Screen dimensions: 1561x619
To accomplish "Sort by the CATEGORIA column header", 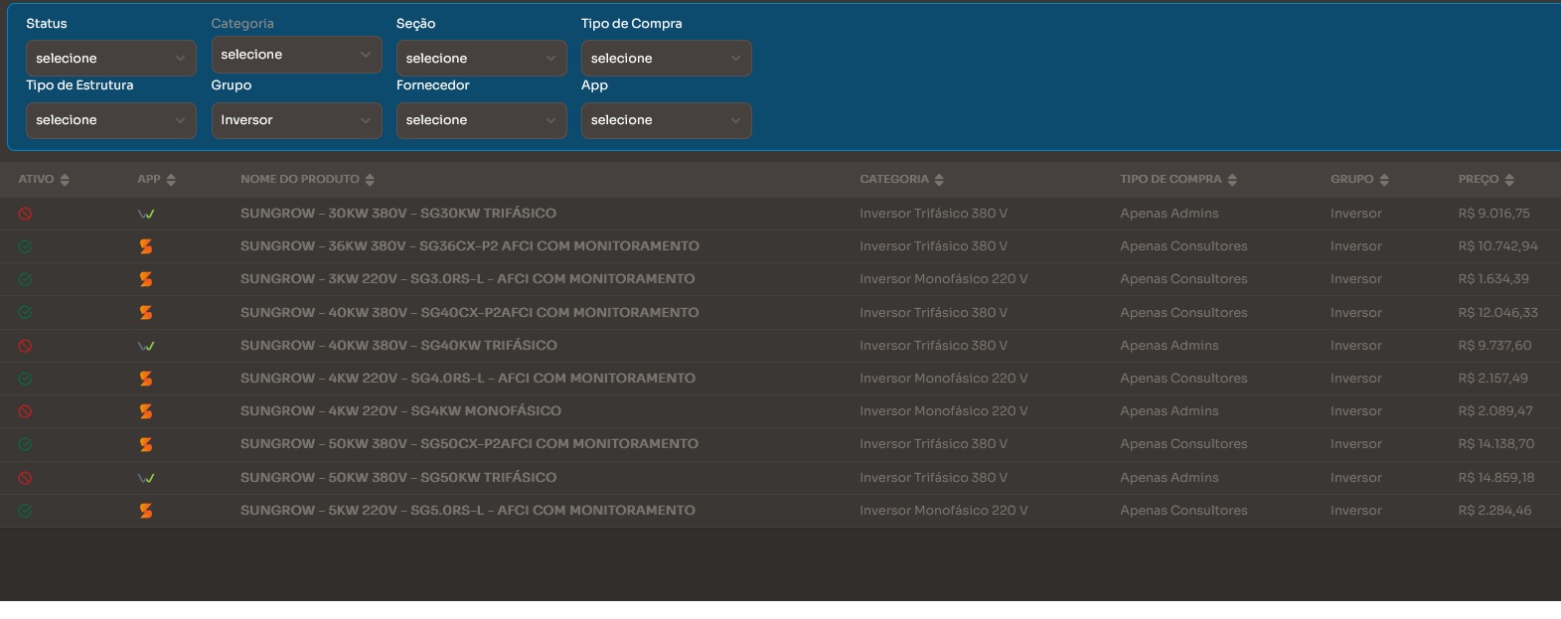I will 901,180.
